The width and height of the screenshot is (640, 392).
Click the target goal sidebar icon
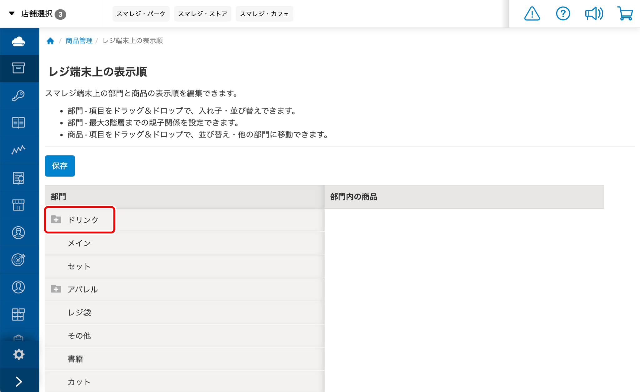(x=18, y=260)
